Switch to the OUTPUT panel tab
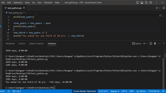The image size is (166, 93). tap(22, 44)
